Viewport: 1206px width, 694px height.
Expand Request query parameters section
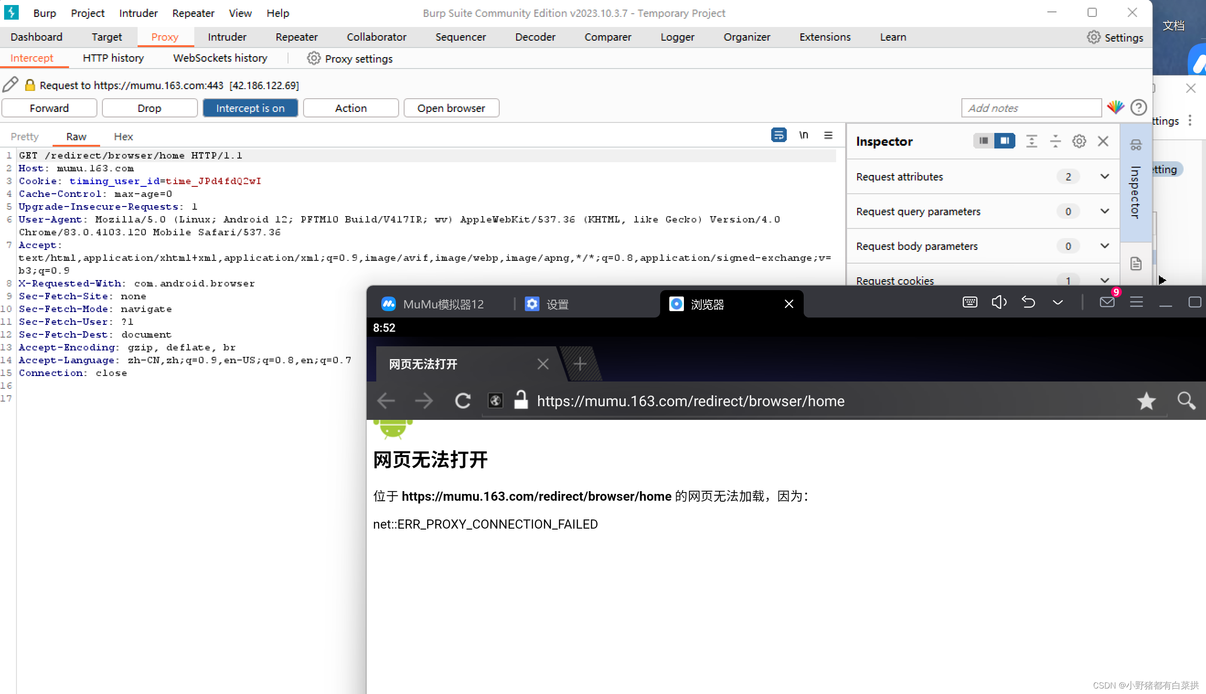(1104, 211)
